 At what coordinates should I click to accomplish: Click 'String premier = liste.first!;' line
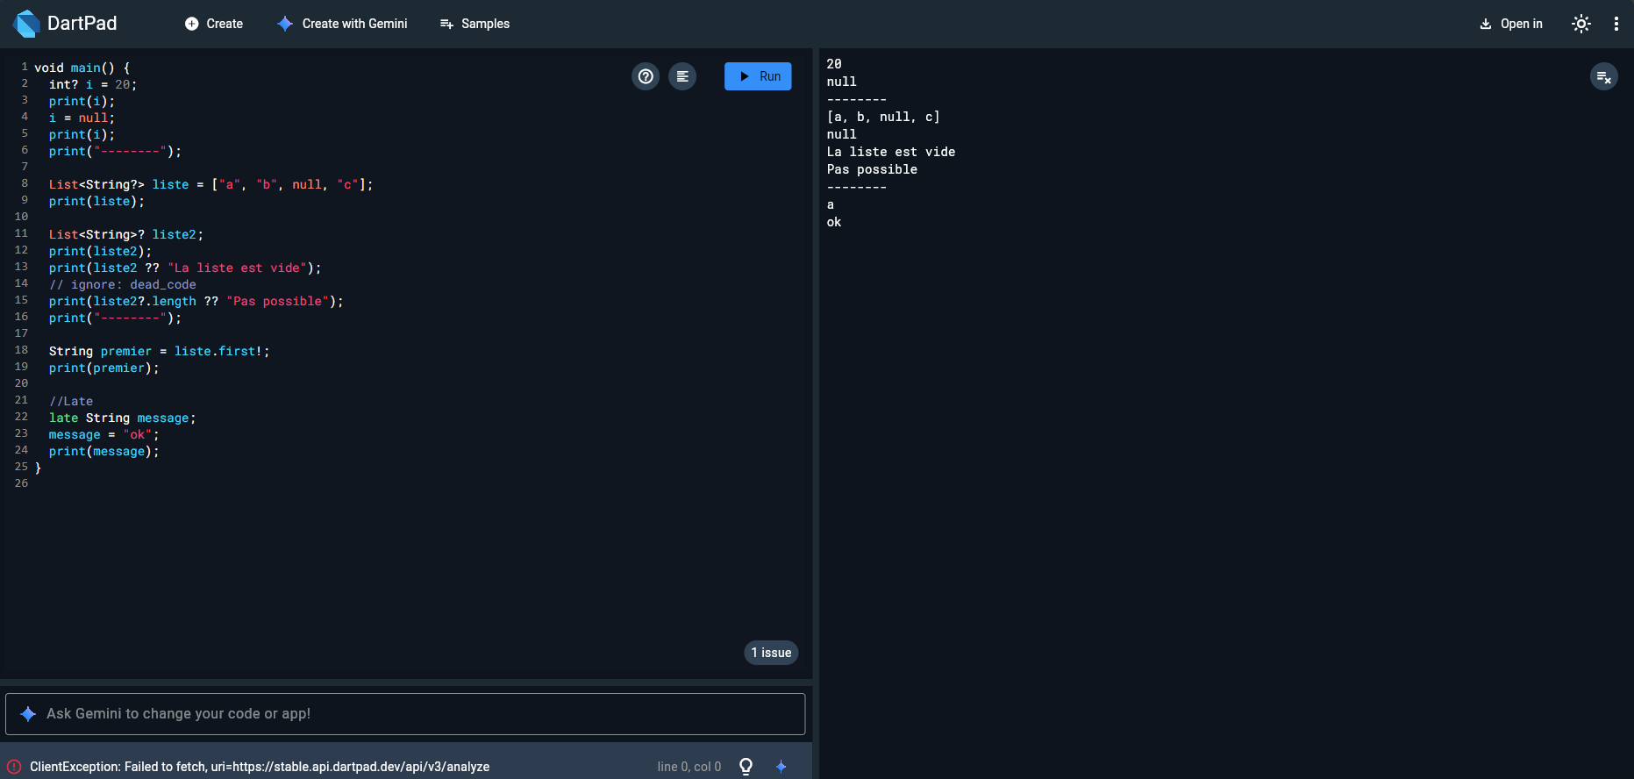(x=160, y=351)
